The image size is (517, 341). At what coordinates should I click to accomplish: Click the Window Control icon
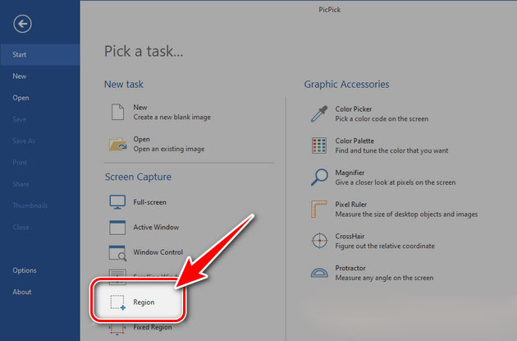[117, 252]
